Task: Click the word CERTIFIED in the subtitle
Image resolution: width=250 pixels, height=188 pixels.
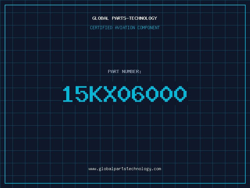Action: coord(101,28)
